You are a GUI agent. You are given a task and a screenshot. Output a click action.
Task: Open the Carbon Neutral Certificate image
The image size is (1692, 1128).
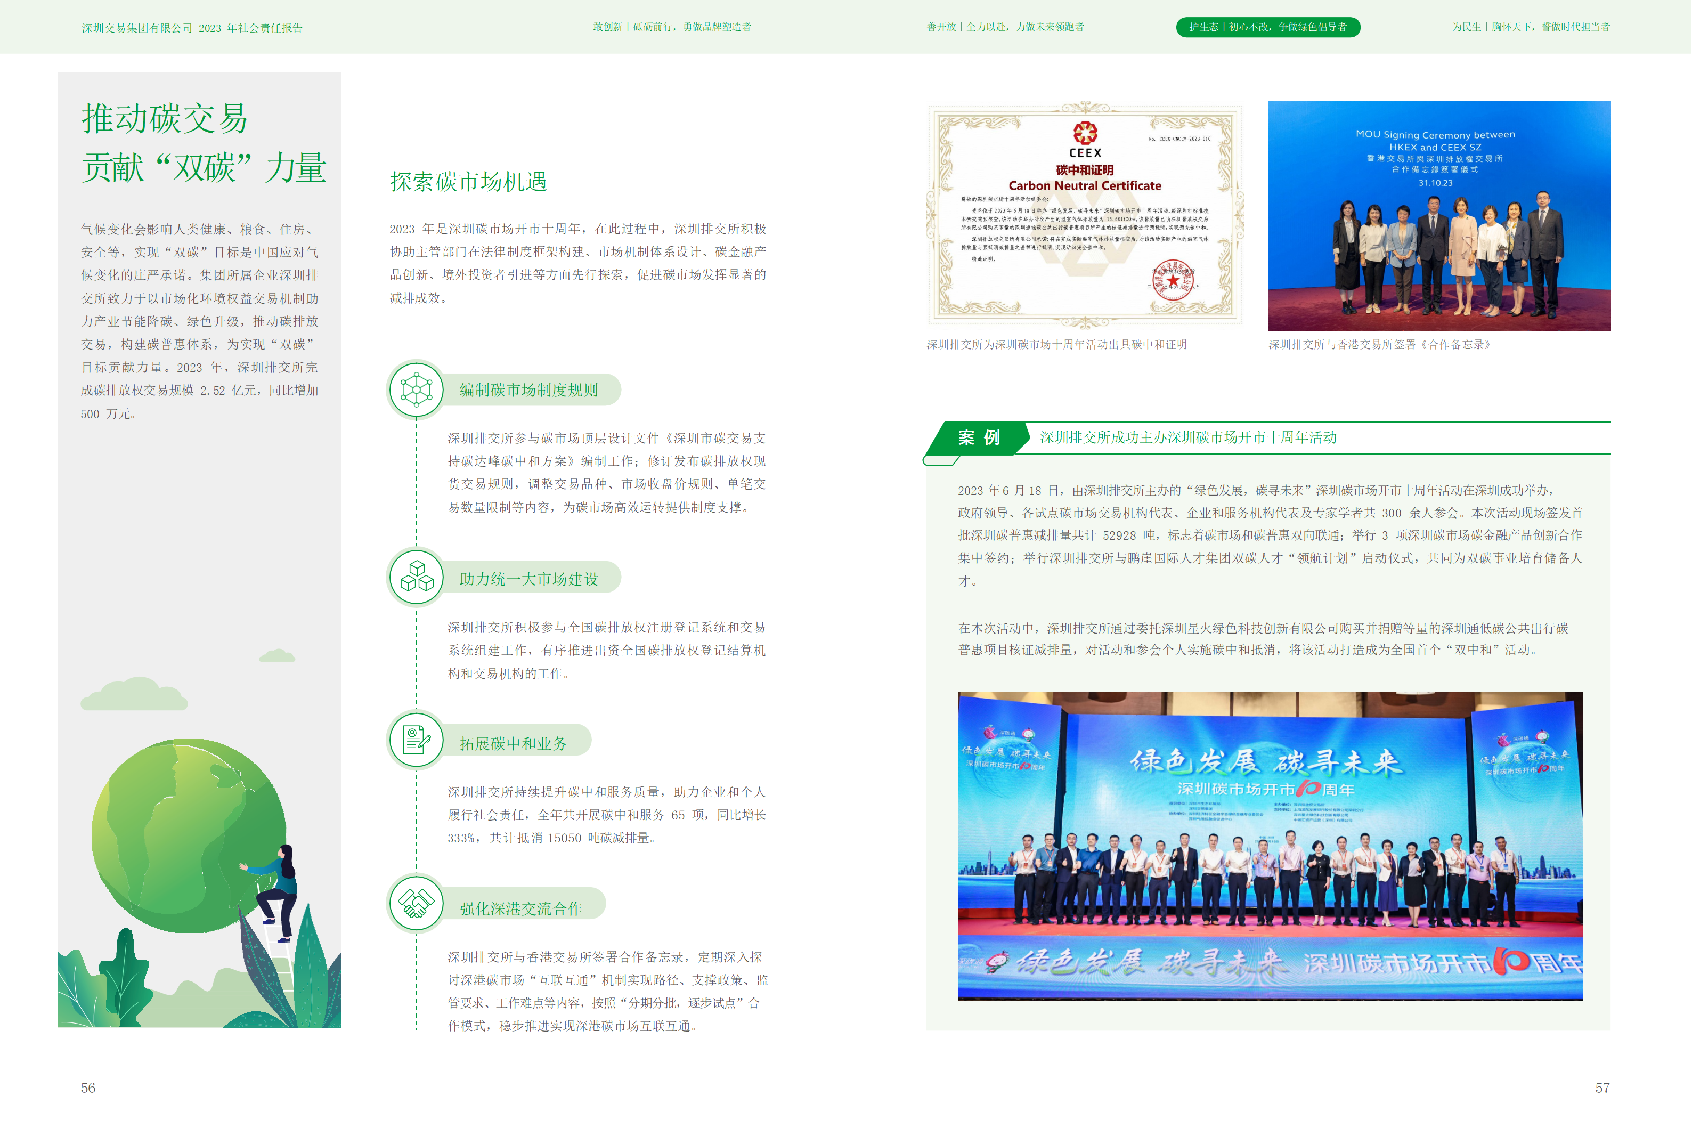point(1085,216)
